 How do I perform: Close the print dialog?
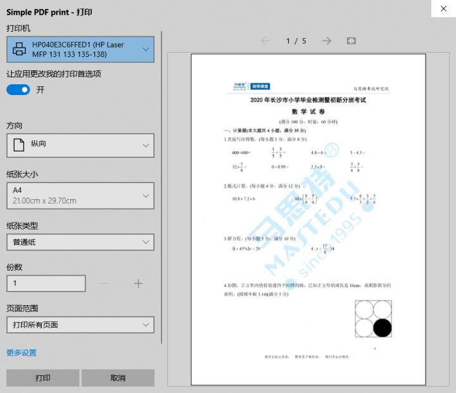(443, 8)
